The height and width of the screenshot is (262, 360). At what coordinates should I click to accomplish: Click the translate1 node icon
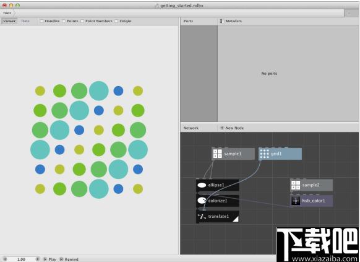pos(202,217)
